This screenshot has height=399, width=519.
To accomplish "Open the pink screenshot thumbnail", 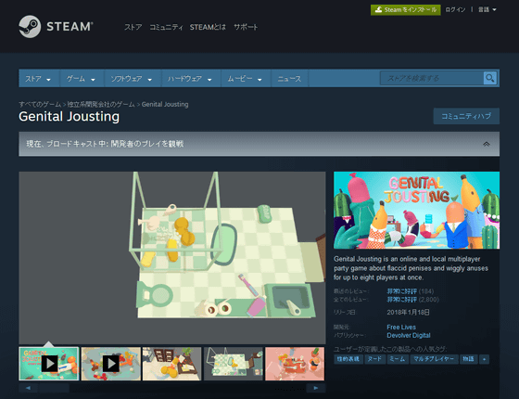I will 295,364.
